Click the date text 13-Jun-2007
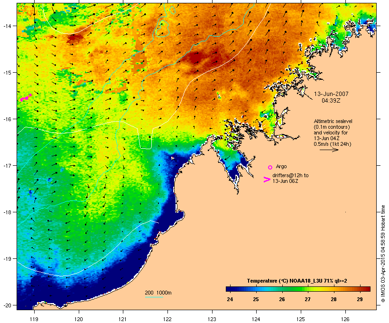389x323 pixels. tap(331, 94)
